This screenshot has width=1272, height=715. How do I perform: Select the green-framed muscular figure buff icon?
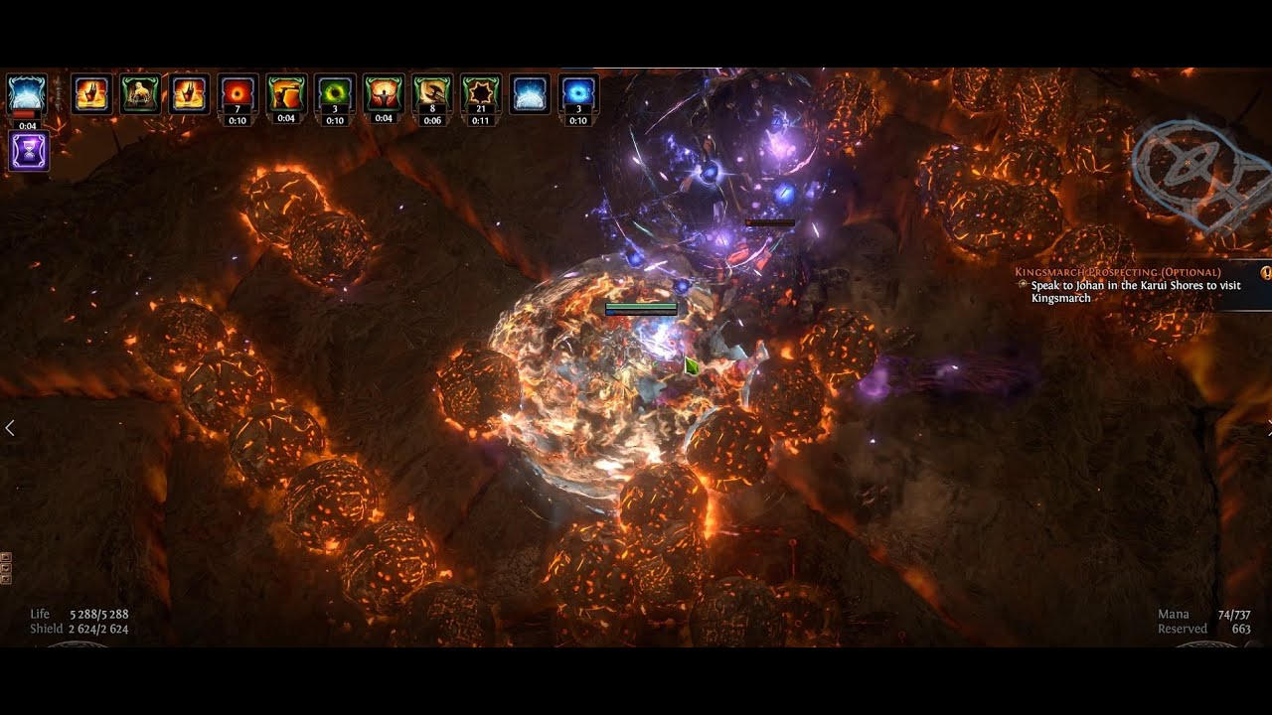(140, 93)
